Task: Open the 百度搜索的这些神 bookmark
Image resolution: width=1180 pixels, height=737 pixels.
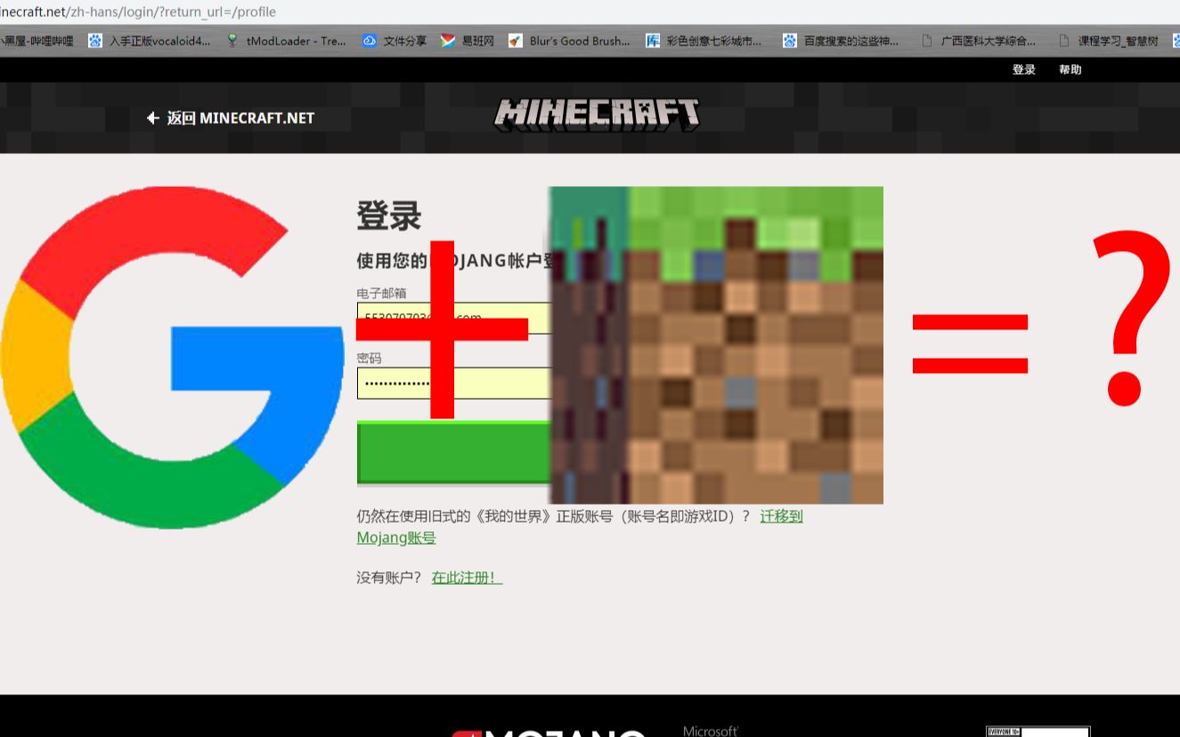Action: click(841, 41)
